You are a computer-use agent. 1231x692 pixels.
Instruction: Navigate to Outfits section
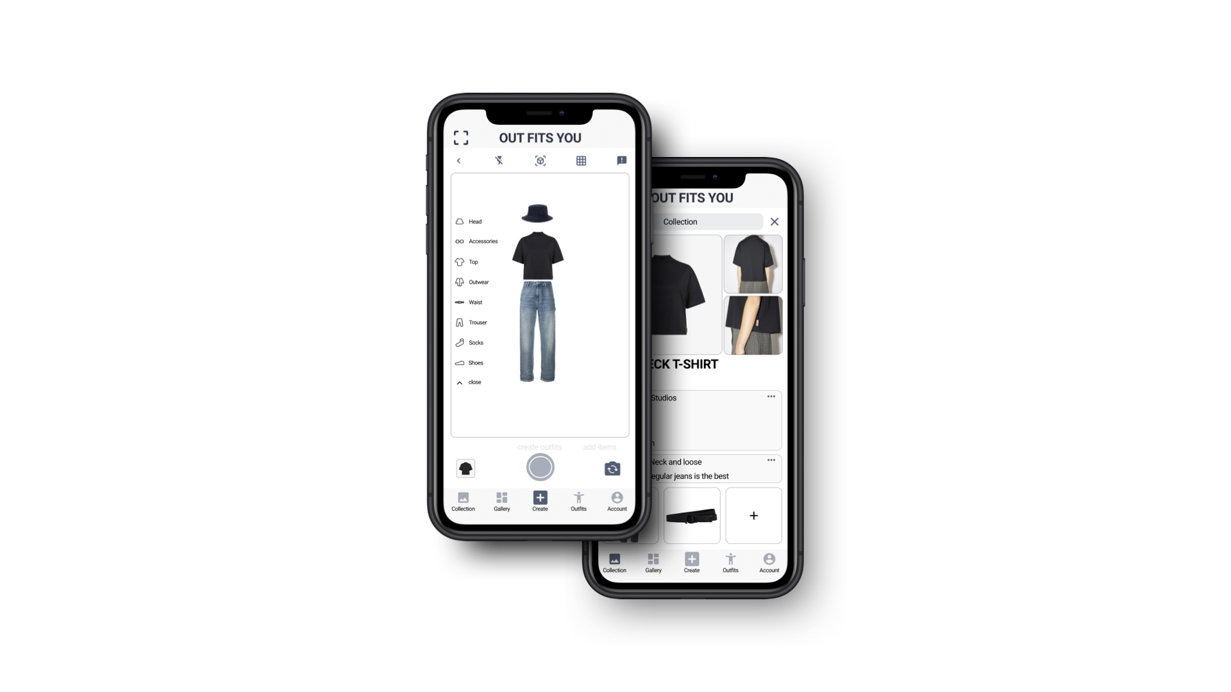(x=578, y=500)
